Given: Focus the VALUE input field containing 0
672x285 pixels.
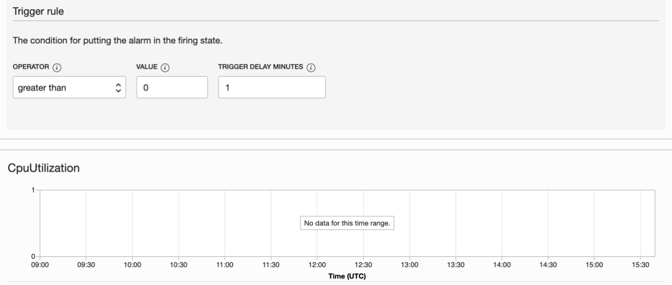Looking at the screenshot, I should (172, 87).
